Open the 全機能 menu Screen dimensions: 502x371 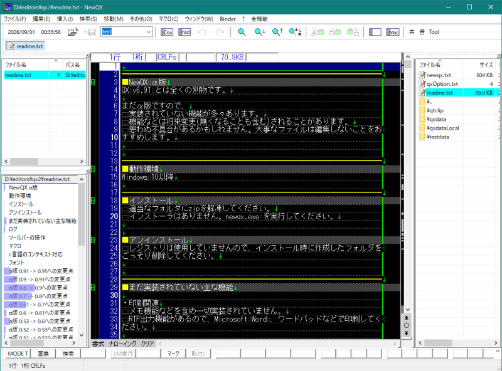259,19
